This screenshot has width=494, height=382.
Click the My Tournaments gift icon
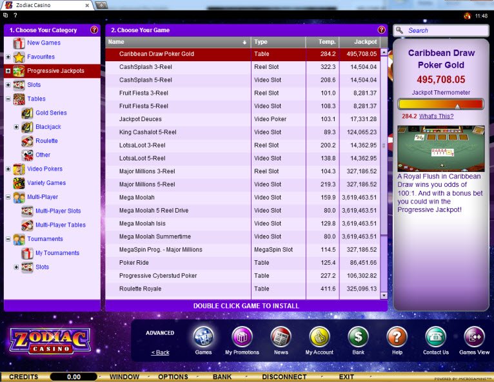27,253
